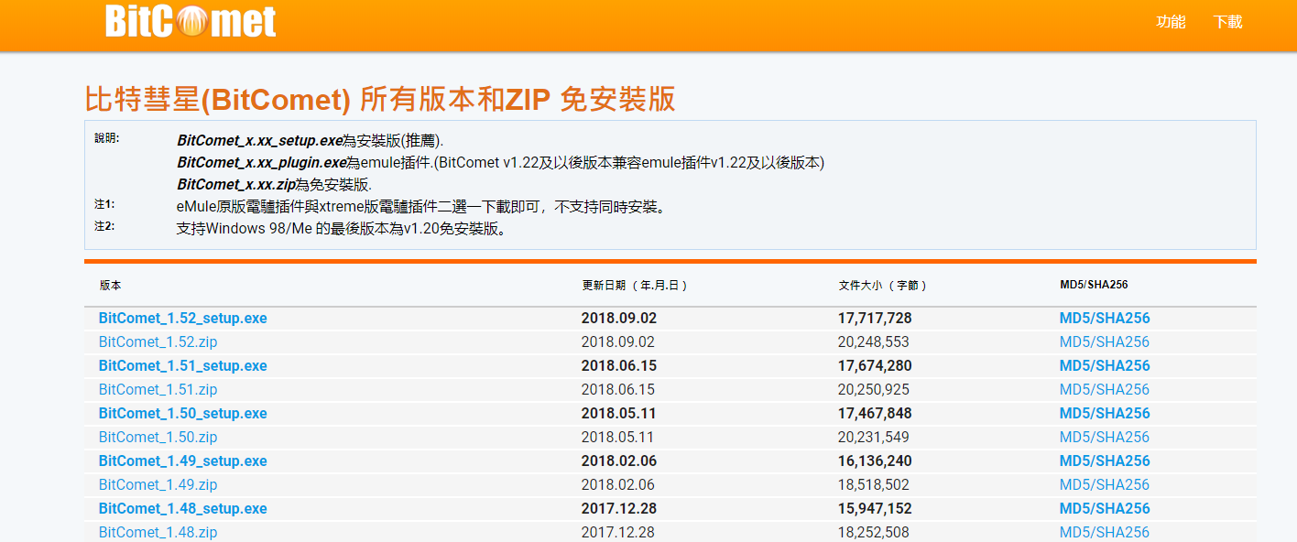
Task: Select file size 20,250,925
Action: (x=874, y=390)
